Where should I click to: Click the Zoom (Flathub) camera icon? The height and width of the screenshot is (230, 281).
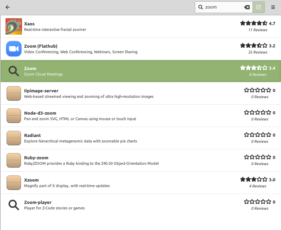pyautogui.click(x=14, y=49)
